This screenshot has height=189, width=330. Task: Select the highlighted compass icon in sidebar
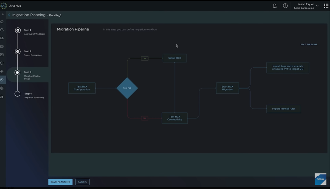tap(2, 80)
